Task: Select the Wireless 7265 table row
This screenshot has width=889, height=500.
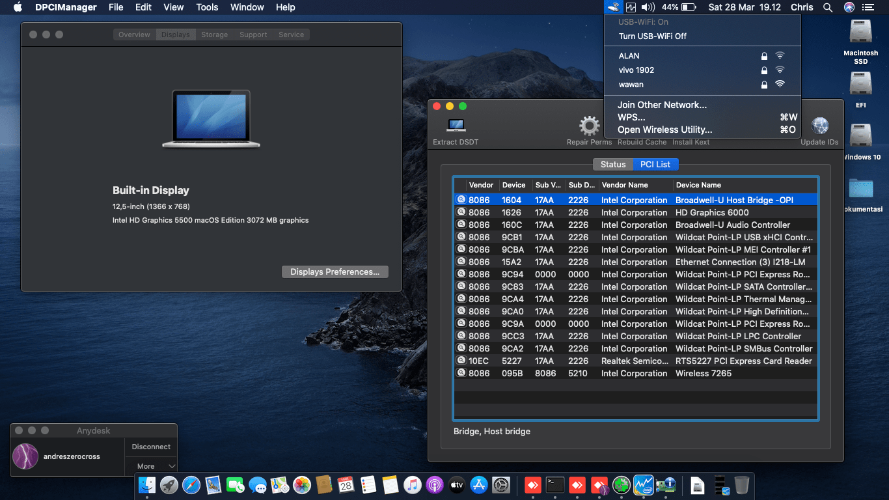Action: pos(635,373)
